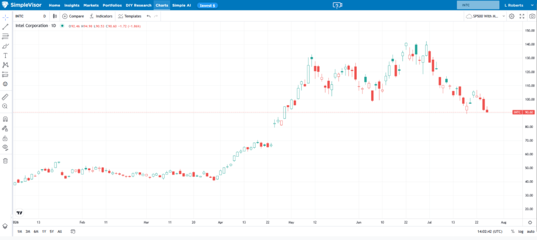Open chart settings gear icon
The height and width of the screenshot is (240, 537).
point(512,16)
